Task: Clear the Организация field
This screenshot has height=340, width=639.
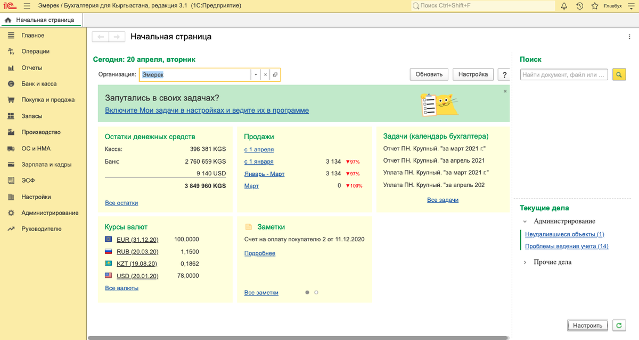Action: (x=265, y=75)
